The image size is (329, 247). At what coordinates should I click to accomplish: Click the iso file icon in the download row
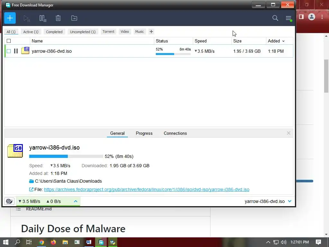click(25, 50)
